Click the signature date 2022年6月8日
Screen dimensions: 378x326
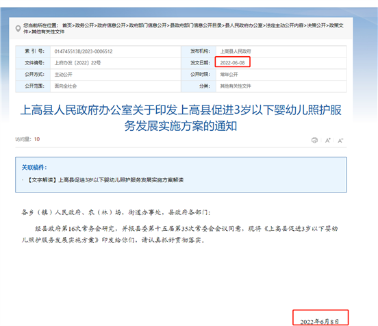(319, 322)
